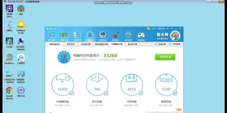Click the processor performance circle showing 19302
The width and height of the screenshot is (227, 113).
pos(62,85)
